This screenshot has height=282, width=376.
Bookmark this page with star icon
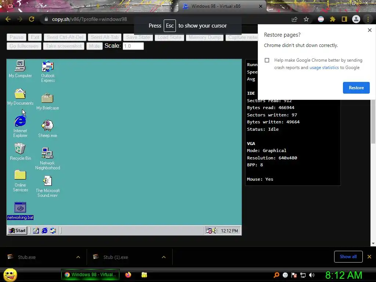(x=306, y=19)
